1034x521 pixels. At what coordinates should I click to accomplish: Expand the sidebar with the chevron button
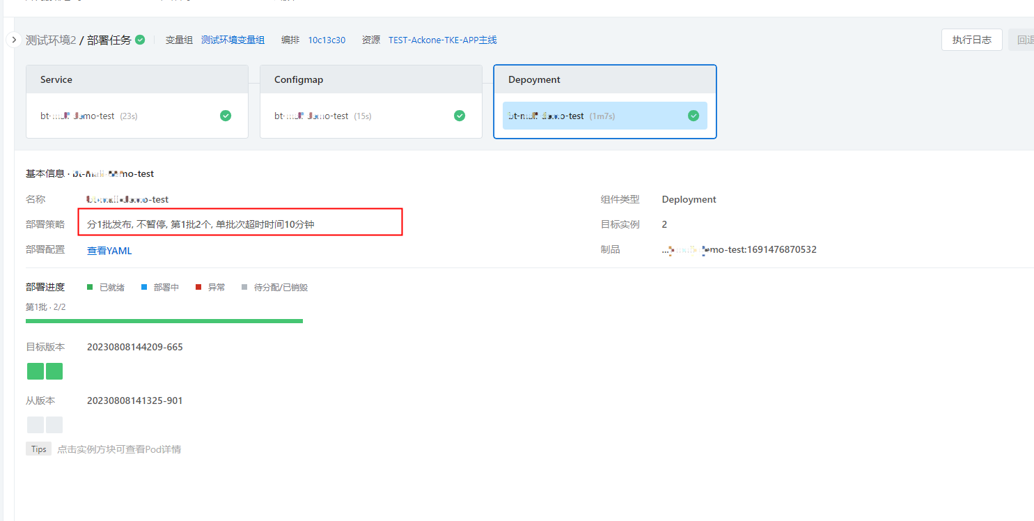pos(14,40)
